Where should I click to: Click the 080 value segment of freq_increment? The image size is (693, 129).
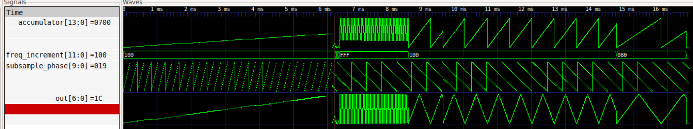(x=651, y=55)
